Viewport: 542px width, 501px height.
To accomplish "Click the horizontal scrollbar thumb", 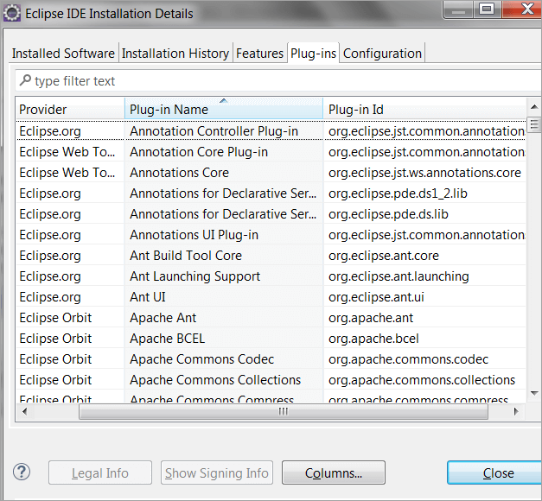I will tap(284, 411).
